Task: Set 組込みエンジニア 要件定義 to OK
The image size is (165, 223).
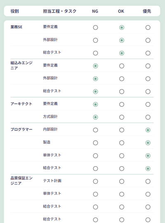Action: [x=122, y=66]
